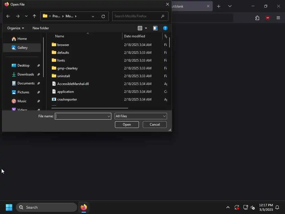Image resolution: width=285 pixels, height=214 pixels.
Task: Toggle the preview pane
Action: 155,28
